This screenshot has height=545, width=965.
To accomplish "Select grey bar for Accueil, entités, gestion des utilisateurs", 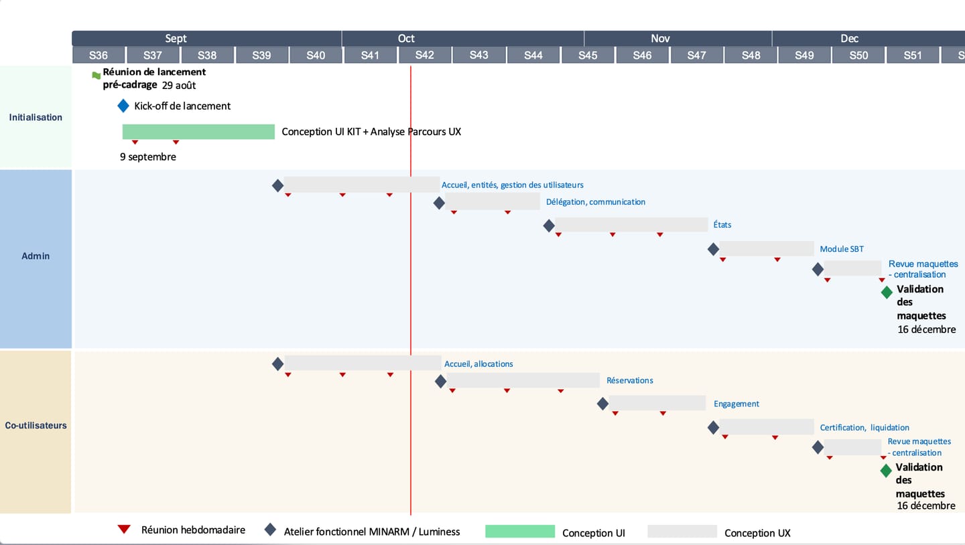I will coord(362,185).
